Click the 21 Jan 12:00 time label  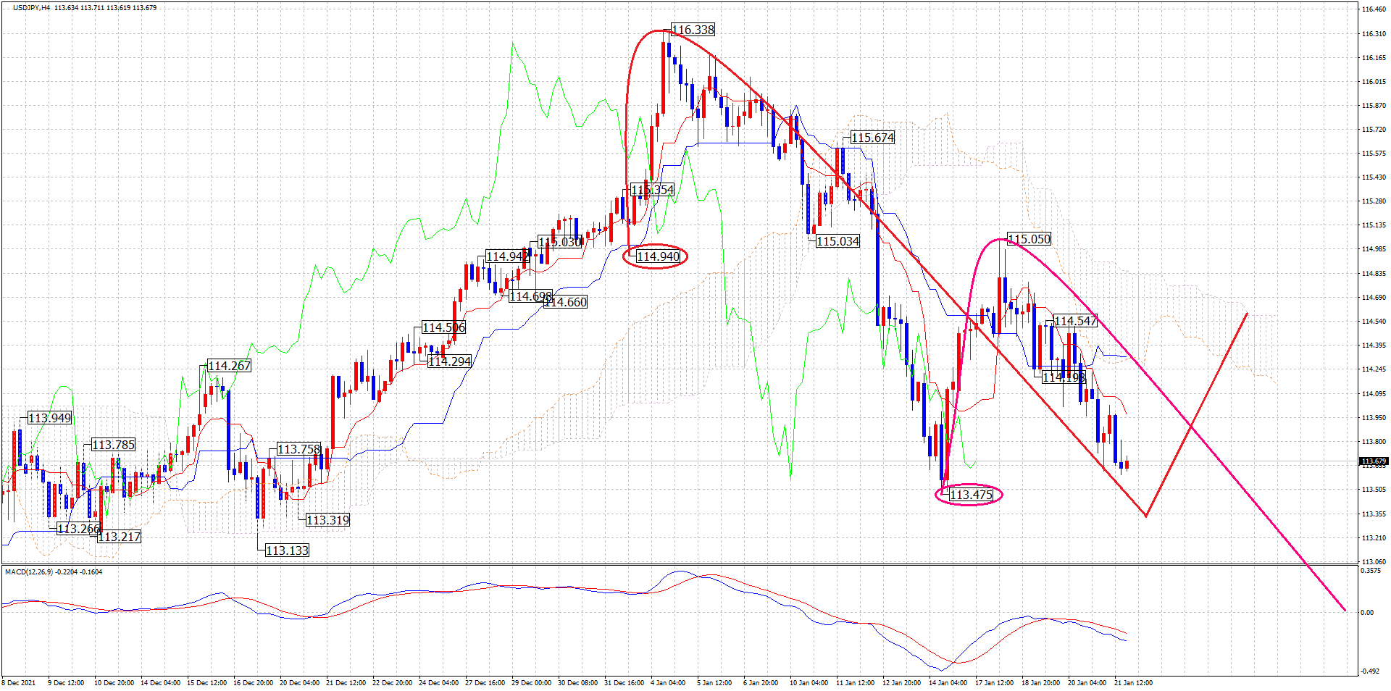pos(1133,683)
